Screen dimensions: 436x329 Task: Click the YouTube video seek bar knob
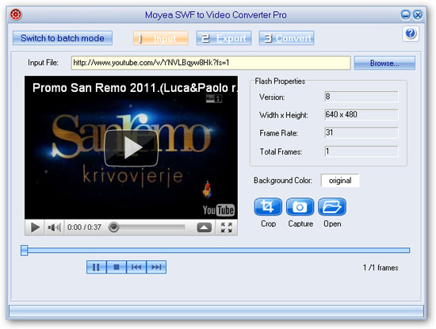click(113, 228)
